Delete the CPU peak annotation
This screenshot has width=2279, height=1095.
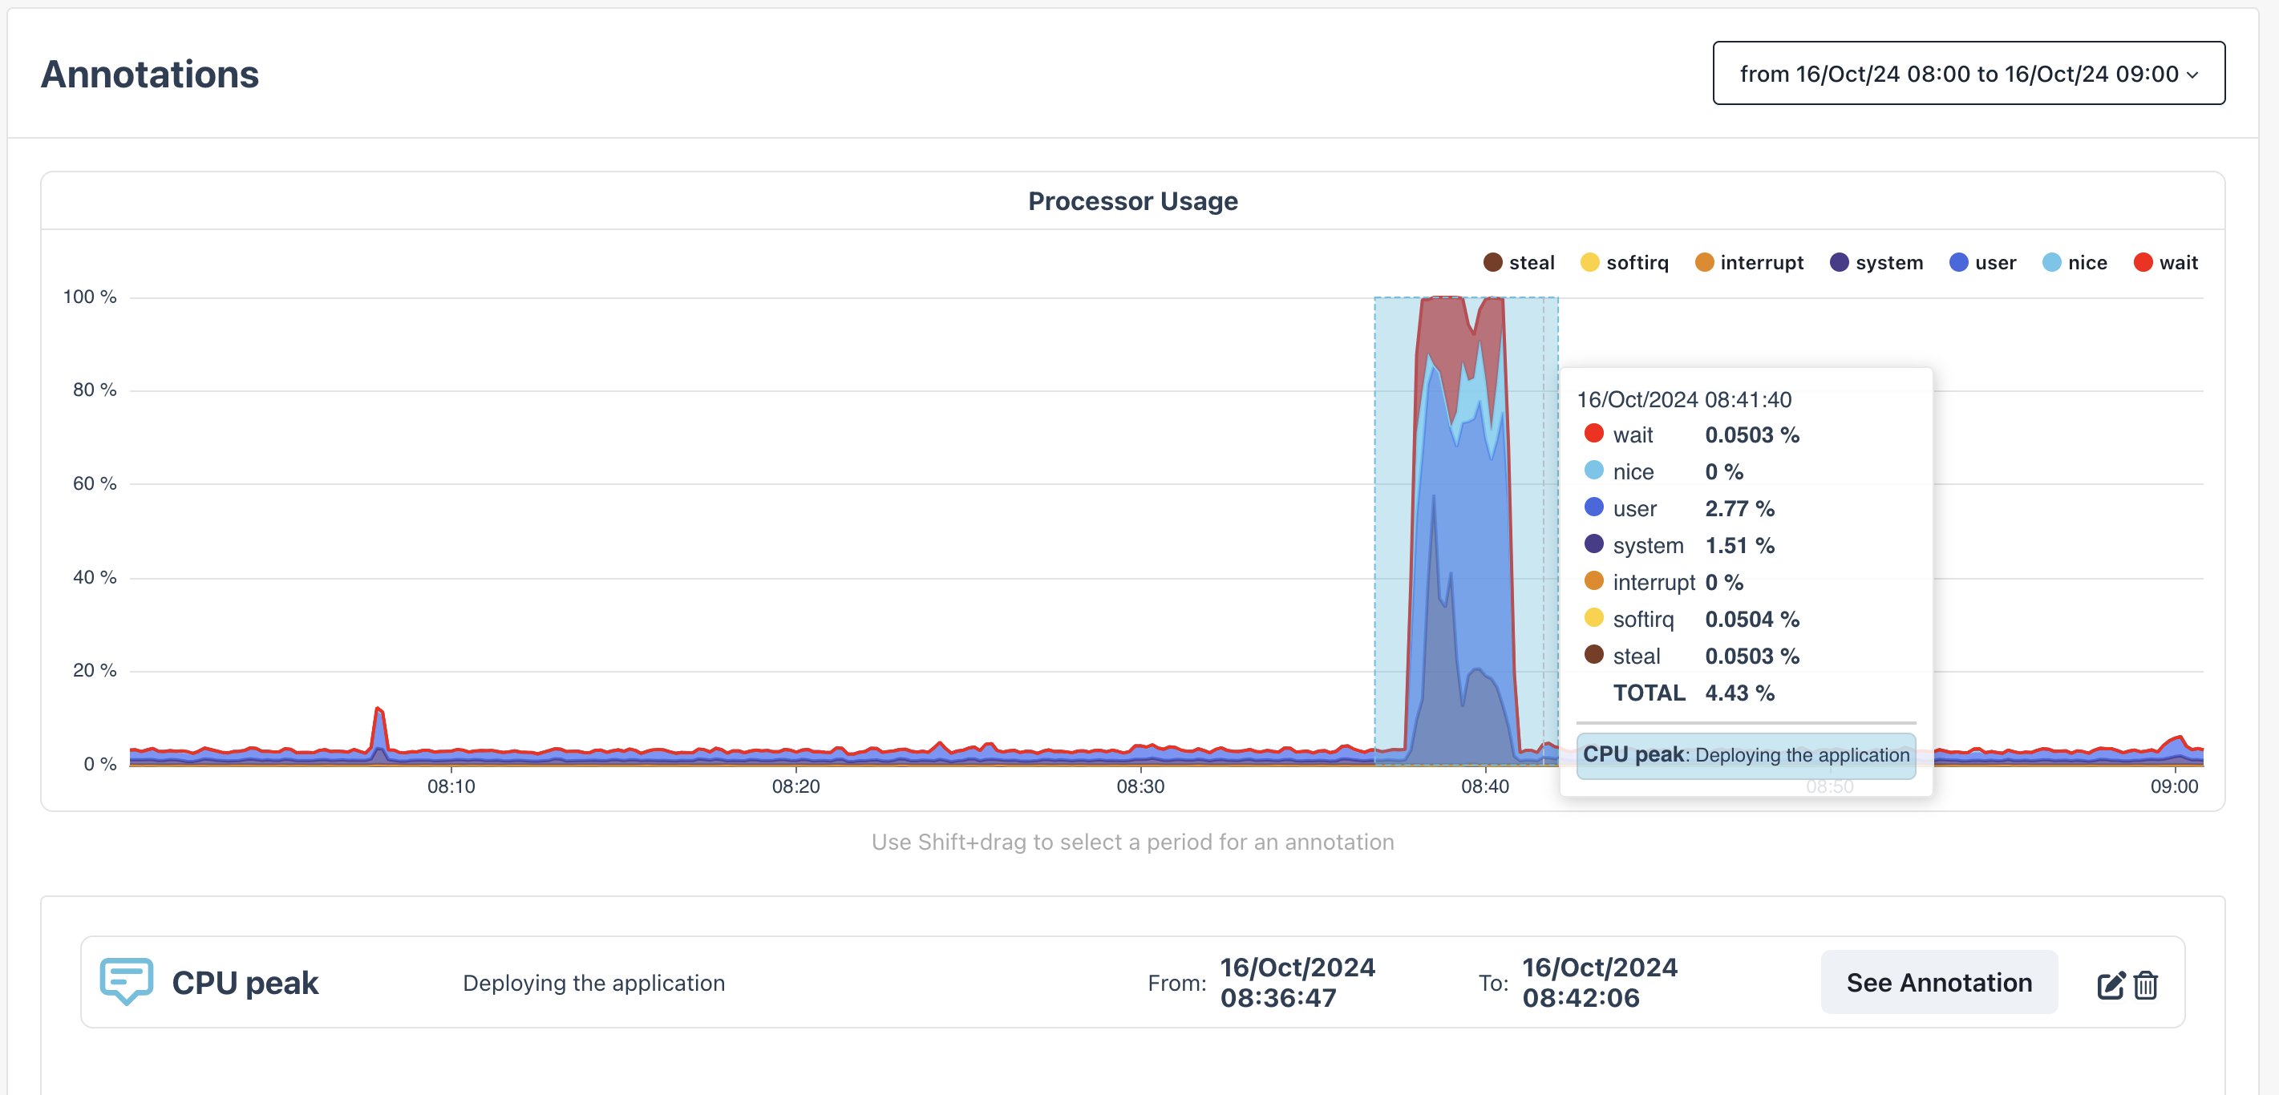pos(2145,984)
